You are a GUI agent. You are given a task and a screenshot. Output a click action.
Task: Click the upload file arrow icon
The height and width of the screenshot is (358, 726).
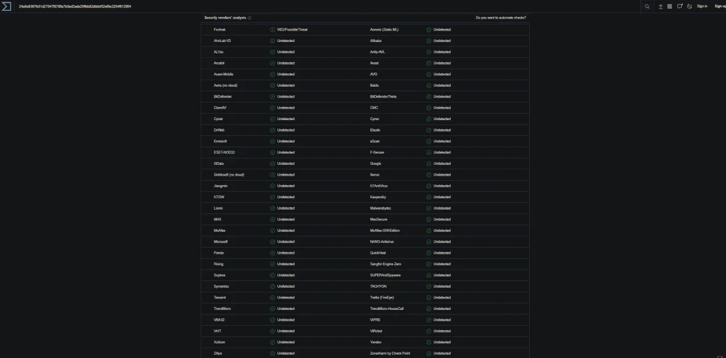(660, 6)
